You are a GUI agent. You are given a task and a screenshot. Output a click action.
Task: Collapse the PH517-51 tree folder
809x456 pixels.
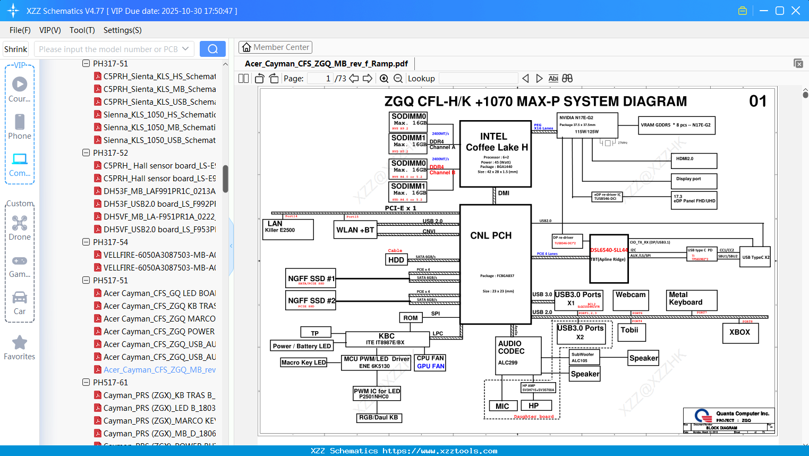point(86,280)
